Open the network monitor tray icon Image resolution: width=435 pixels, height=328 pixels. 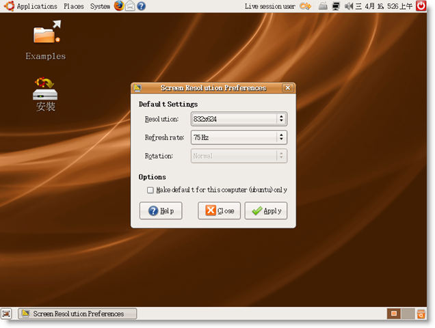coord(336,6)
